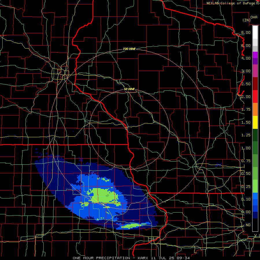Click the 0.50 legend value
The height and width of the screenshot is (260, 260).
(246, 174)
